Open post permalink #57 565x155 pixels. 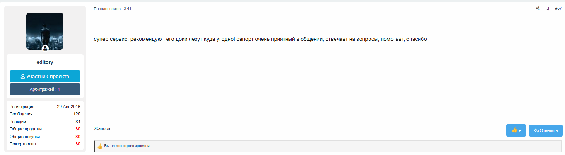558,8
